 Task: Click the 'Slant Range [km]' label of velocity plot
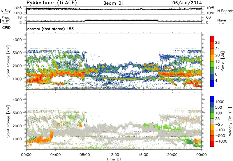(x=8, y=121)
